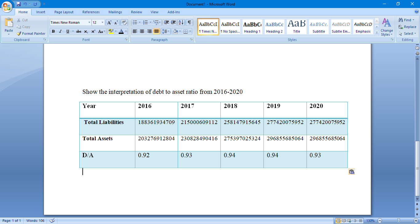Click the Format Painter icon
This screenshot has width=420, height=224.
point(19,34)
